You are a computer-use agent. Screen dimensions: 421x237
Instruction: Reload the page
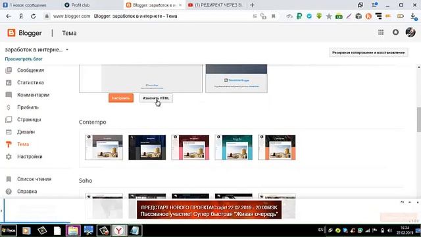click(34, 16)
